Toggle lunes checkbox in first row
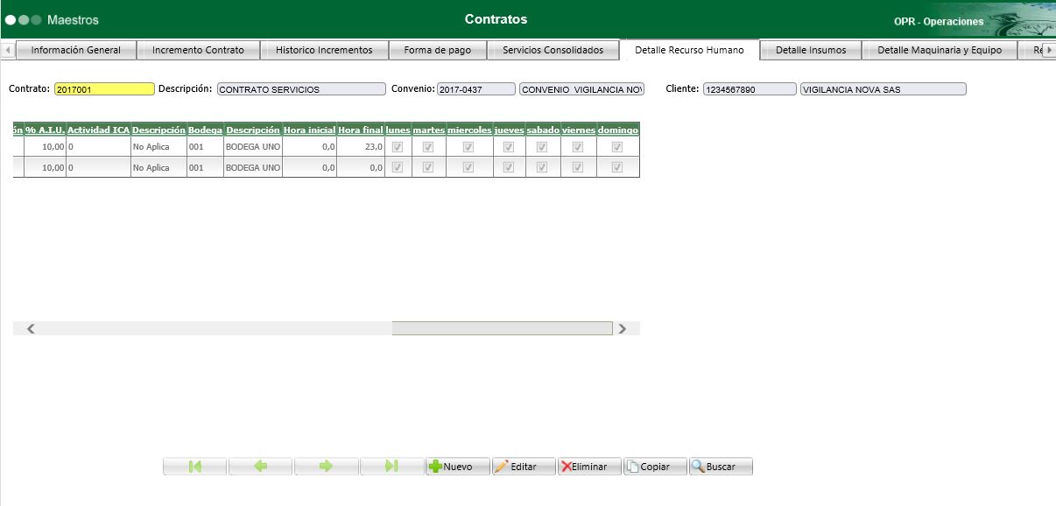This screenshot has width=1056, height=506. click(x=398, y=147)
